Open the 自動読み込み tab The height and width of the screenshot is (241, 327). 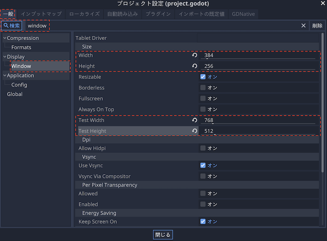pos(123,14)
